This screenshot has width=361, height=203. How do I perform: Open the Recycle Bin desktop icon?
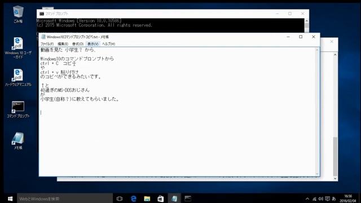[18, 14]
